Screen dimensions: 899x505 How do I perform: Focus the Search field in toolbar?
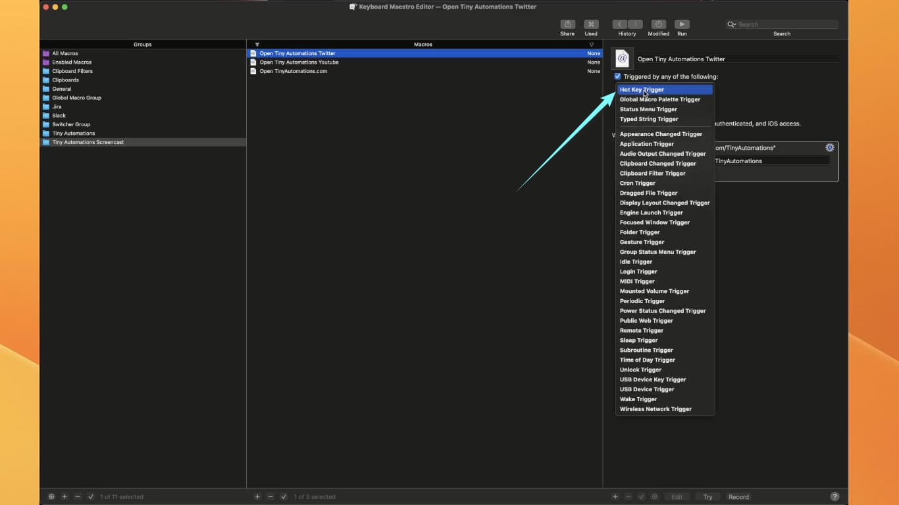(782, 24)
